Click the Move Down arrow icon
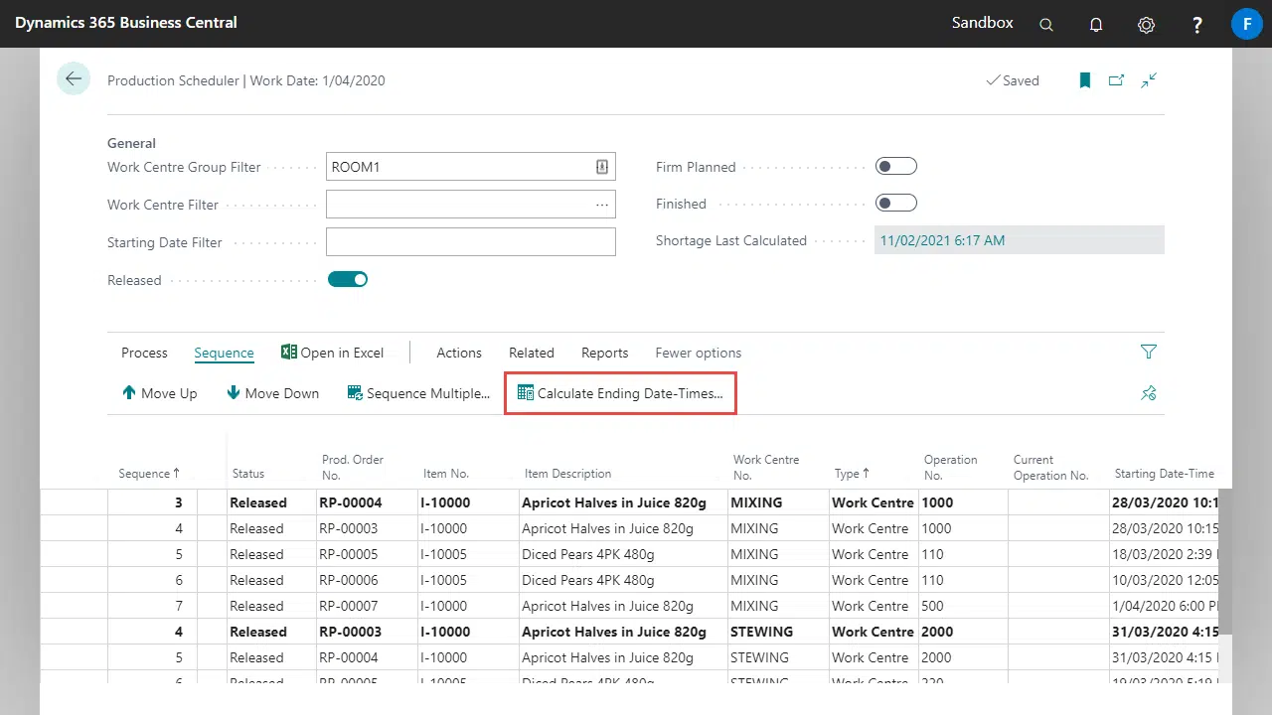The width and height of the screenshot is (1272, 715). 234,393
